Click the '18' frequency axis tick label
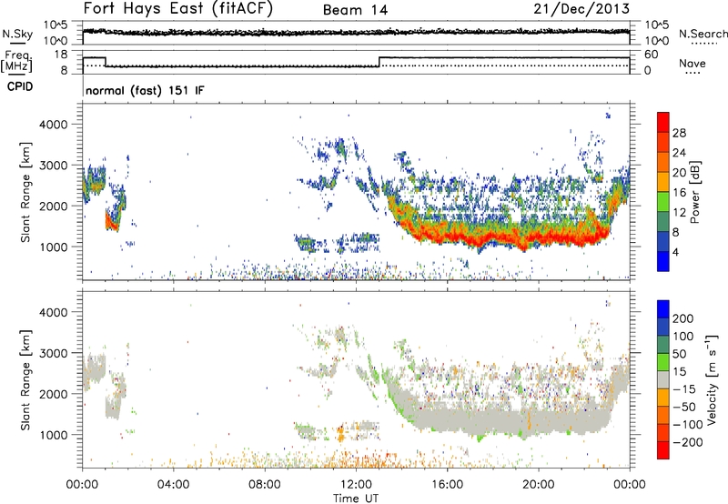 pyautogui.click(x=61, y=55)
